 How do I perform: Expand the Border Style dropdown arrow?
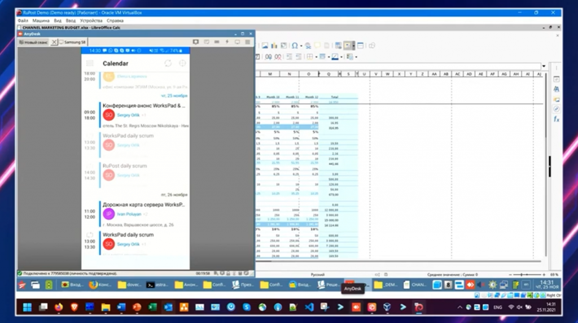329,57
